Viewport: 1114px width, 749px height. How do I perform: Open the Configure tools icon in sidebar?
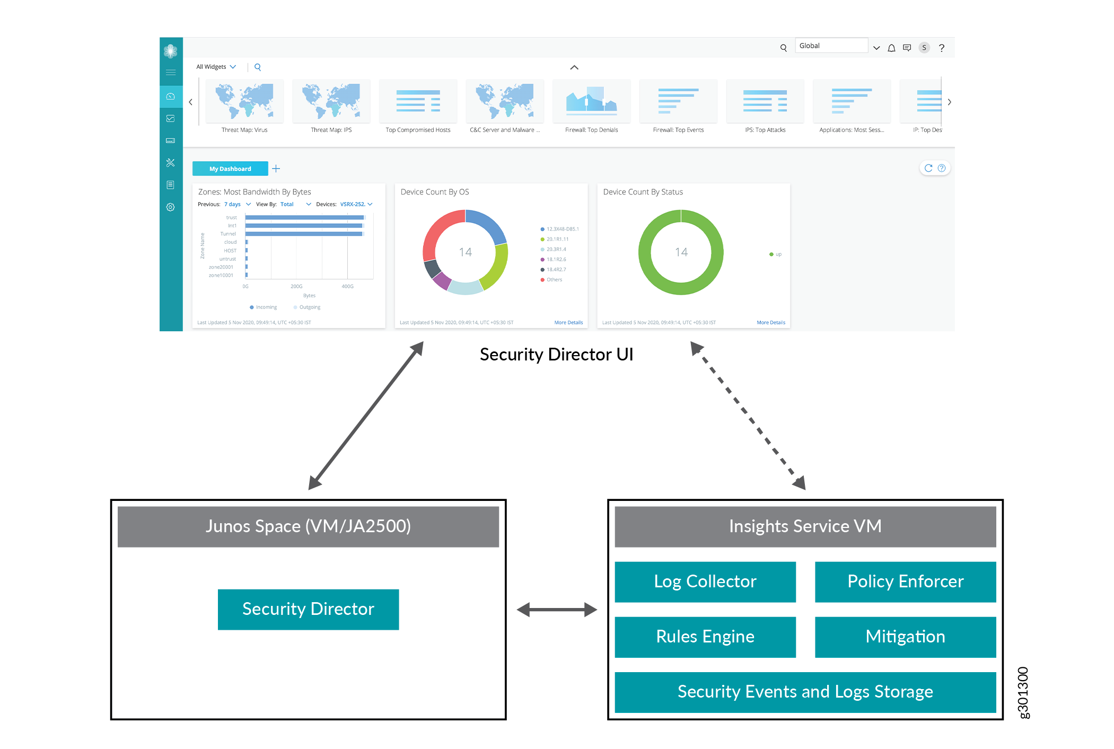coord(171,163)
